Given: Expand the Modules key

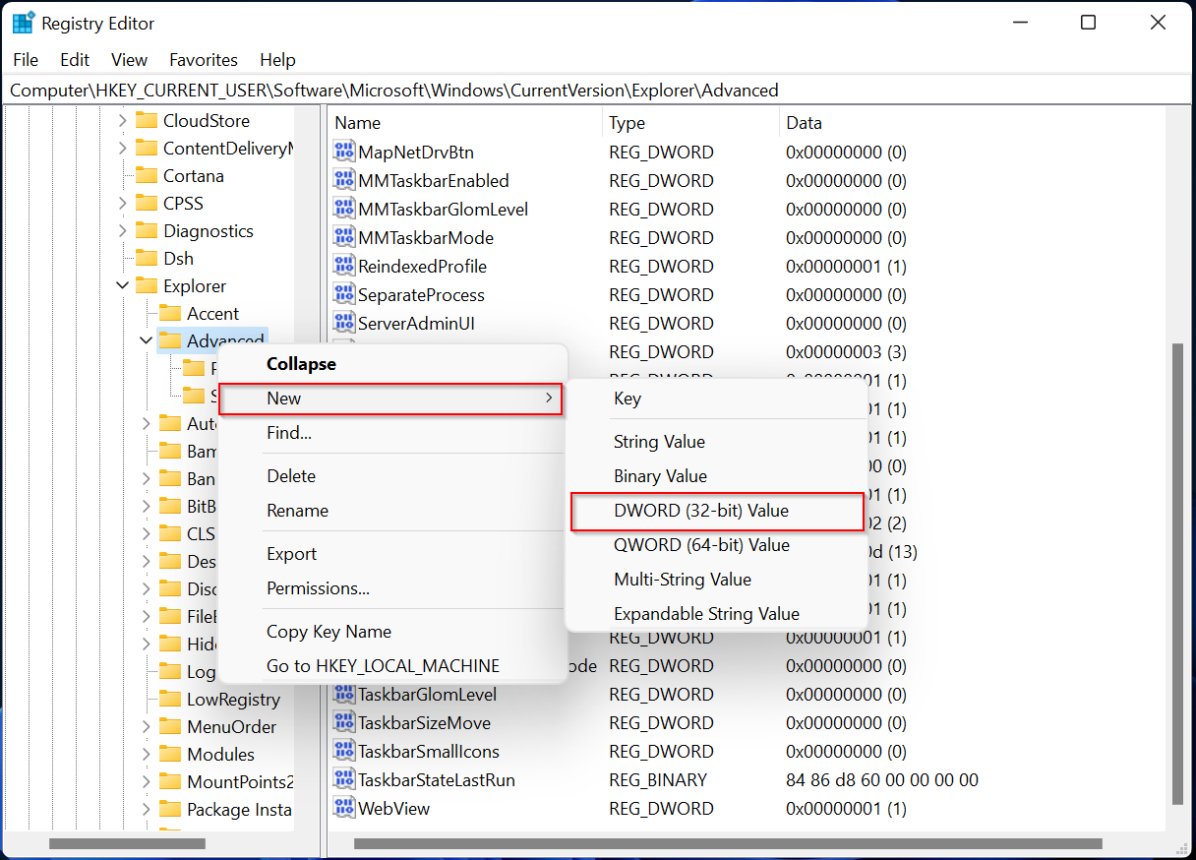Looking at the screenshot, I should tap(146, 754).
